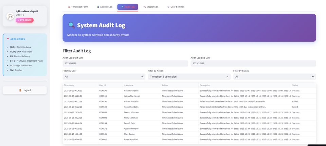Select the Audit Log End Date field

[x=253, y=64]
